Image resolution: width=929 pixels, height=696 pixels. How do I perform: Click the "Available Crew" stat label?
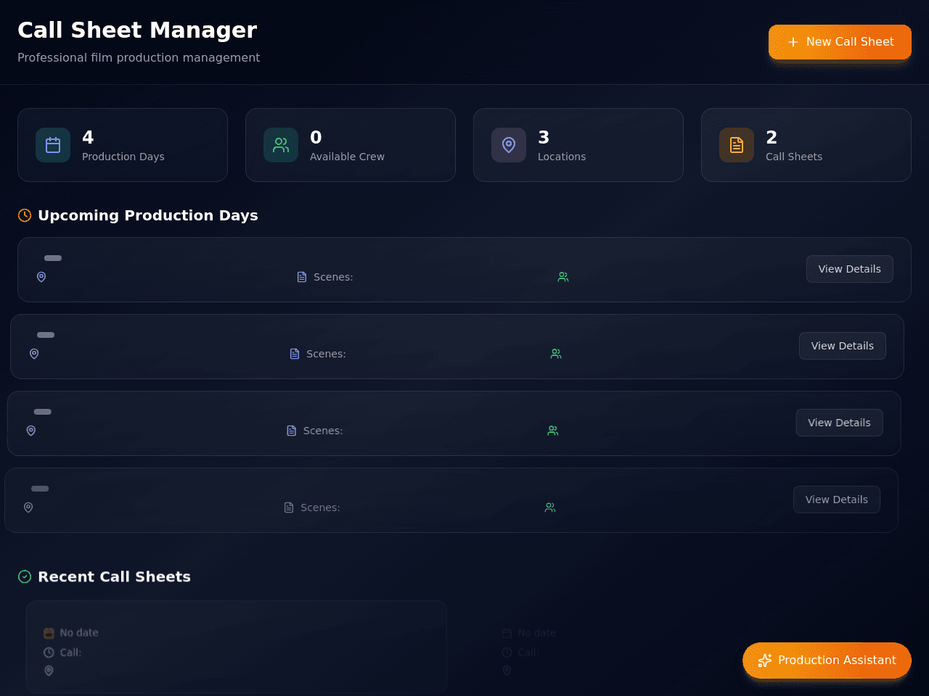[x=347, y=157]
